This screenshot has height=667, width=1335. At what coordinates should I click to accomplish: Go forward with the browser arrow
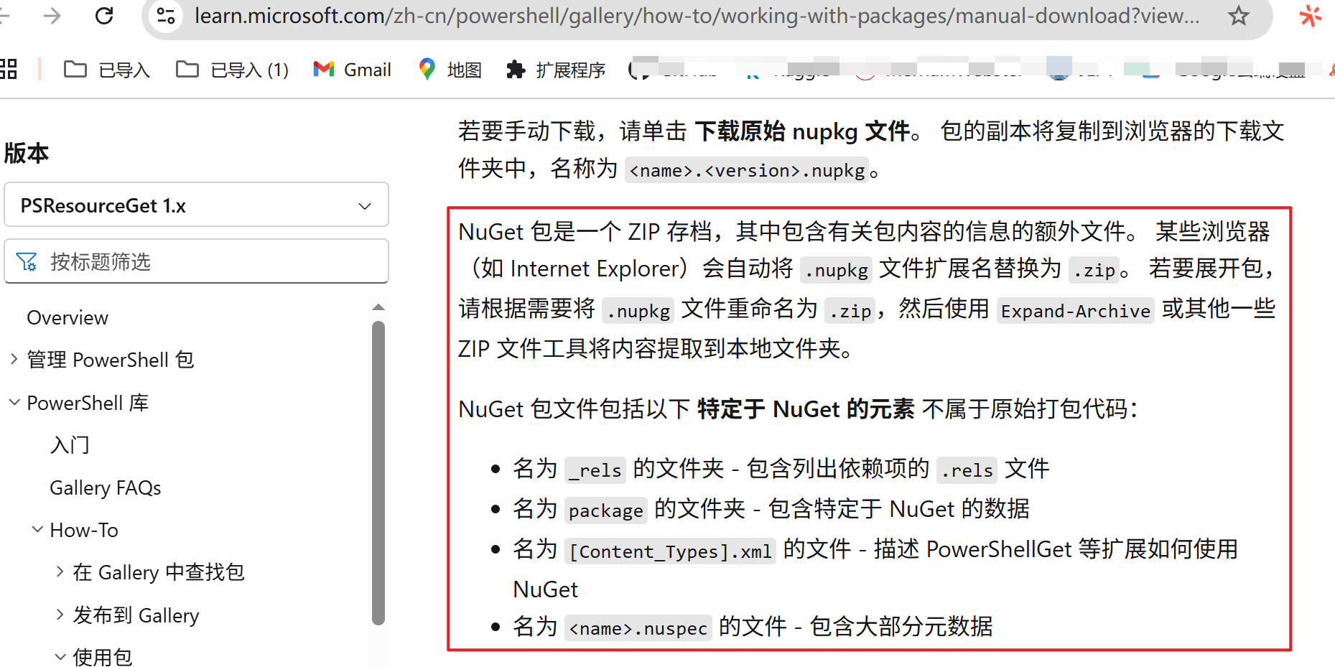pyautogui.click(x=52, y=15)
